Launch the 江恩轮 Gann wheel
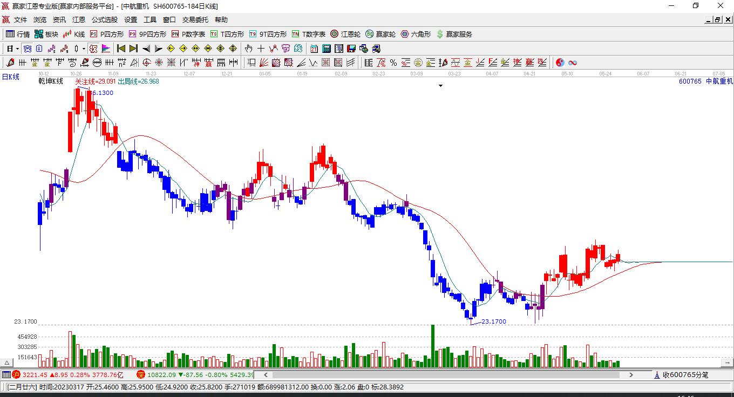This screenshot has width=734, height=397. coord(345,34)
